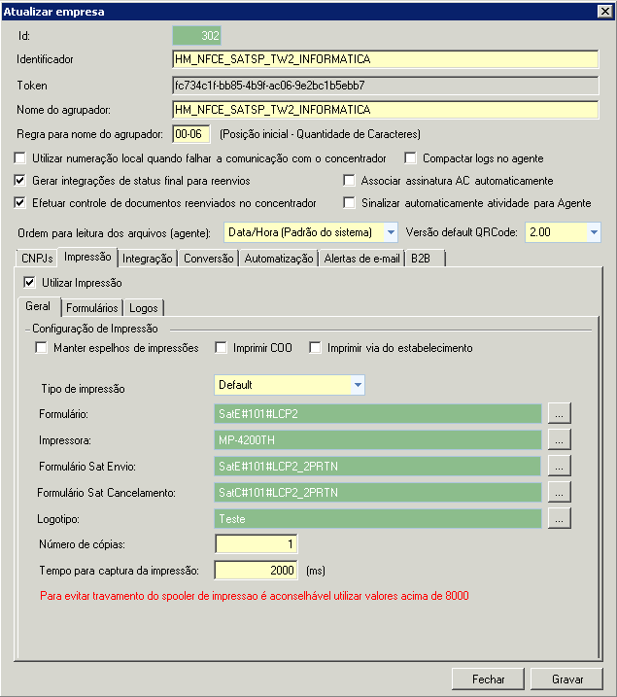
Task: Click the Número de cópias field
Action: [257, 543]
